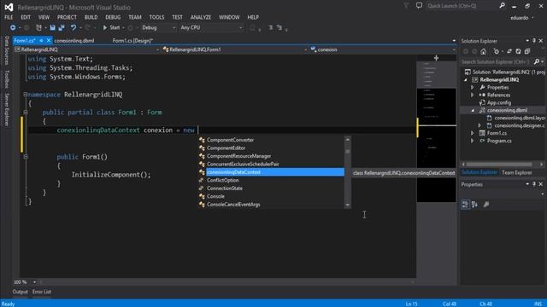This screenshot has width=547, height=307.
Task: Collapse the namespace RellenargridLINQ code block
Action: (x=26, y=95)
